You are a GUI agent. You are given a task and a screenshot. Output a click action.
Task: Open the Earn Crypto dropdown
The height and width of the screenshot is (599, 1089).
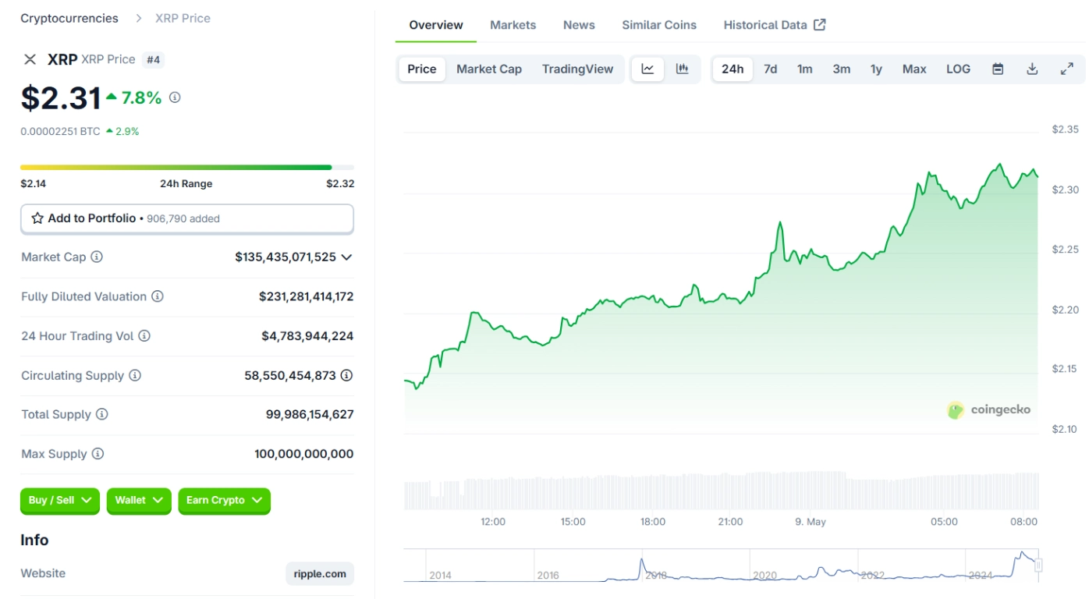[224, 501]
